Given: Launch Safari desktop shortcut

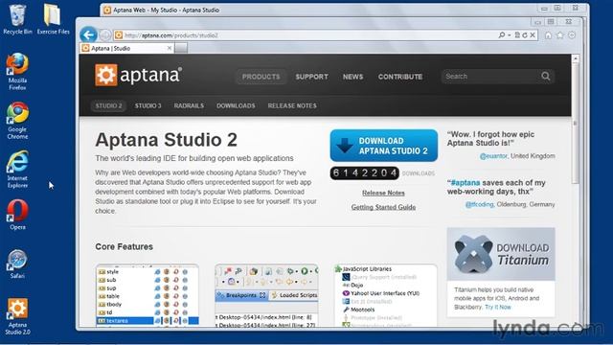Looking at the screenshot, I should [17, 264].
